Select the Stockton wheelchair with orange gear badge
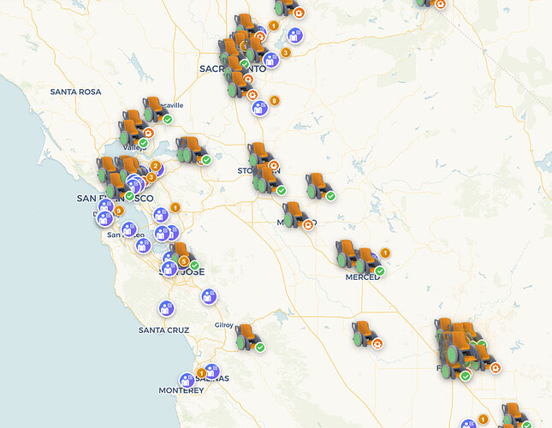The height and width of the screenshot is (428, 552). 262,156
